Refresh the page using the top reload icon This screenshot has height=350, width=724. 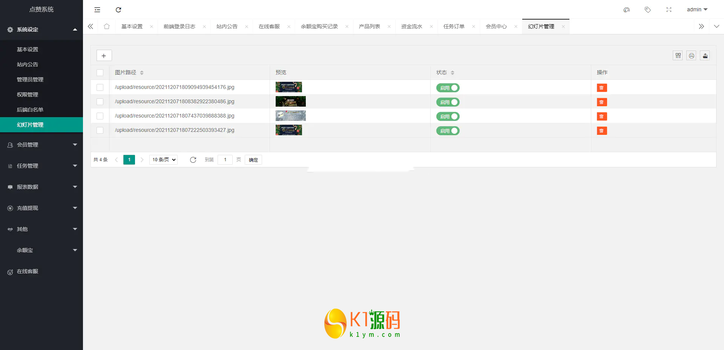click(118, 10)
